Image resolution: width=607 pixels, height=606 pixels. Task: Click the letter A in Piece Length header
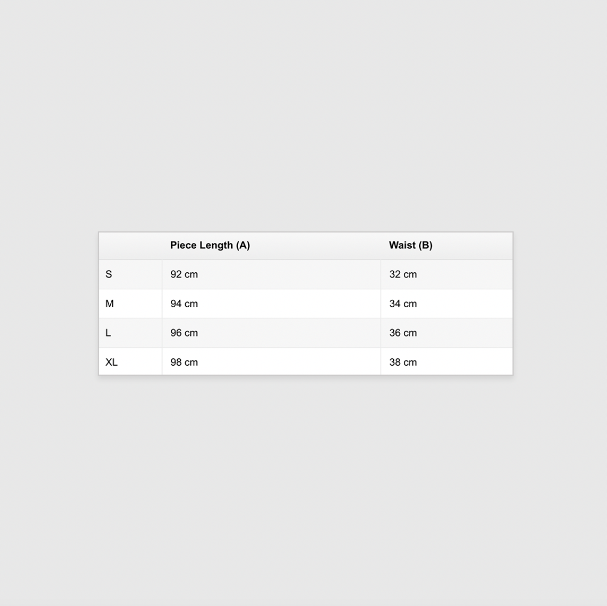click(243, 245)
